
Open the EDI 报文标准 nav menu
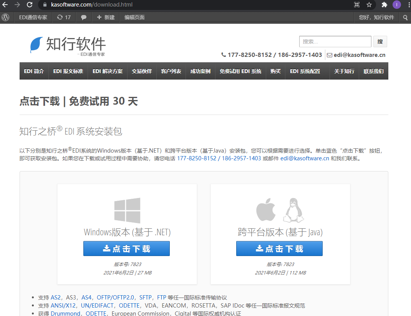coord(68,71)
